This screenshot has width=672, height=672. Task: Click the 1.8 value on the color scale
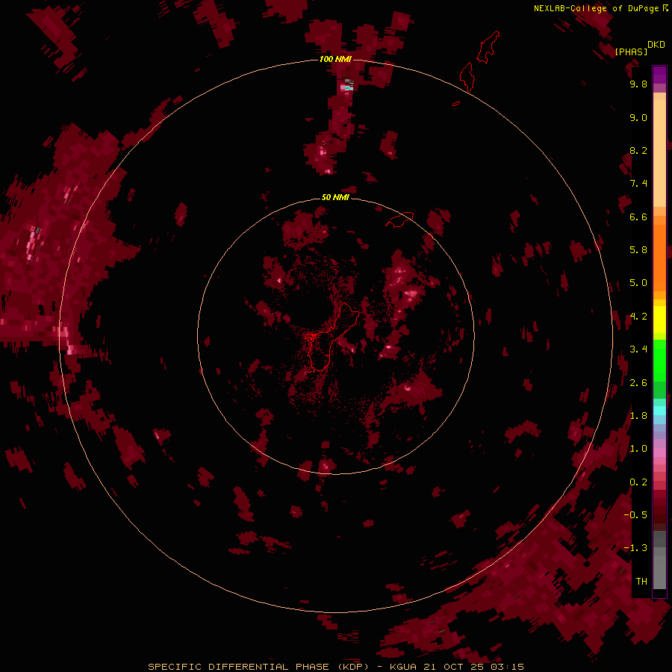click(x=638, y=416)
